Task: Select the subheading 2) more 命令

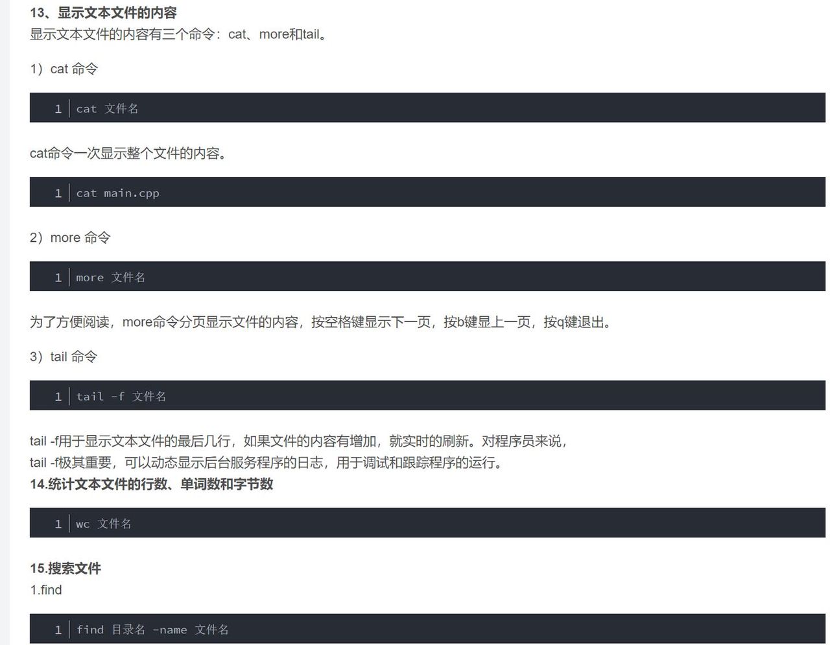Action: coord(70,237)
